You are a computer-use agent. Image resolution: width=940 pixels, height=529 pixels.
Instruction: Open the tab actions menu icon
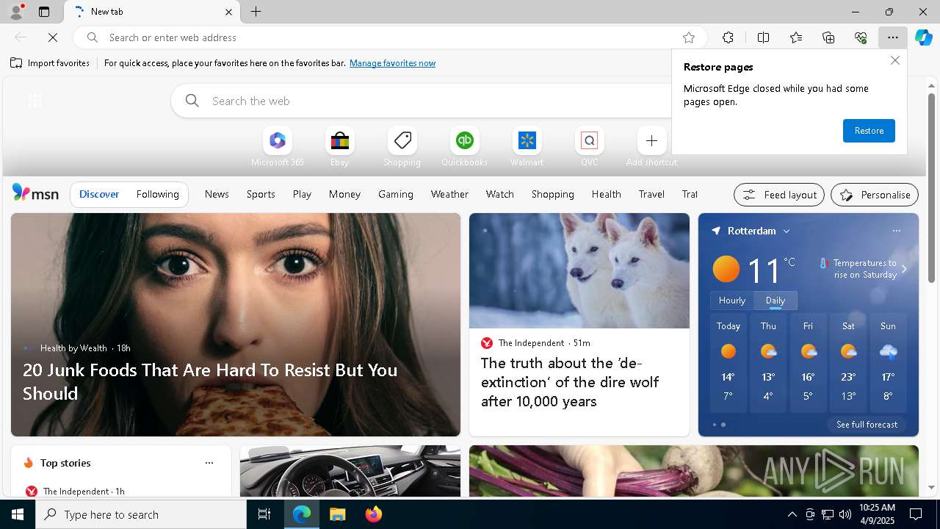[x=44, y=12]
